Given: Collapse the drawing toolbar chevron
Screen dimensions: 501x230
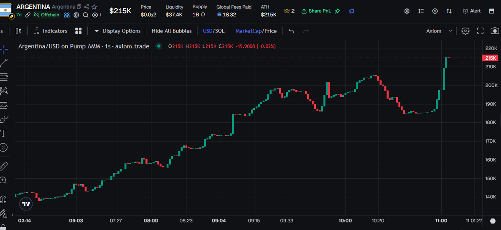Looking at the screenshot, I should tap(13, 215).
